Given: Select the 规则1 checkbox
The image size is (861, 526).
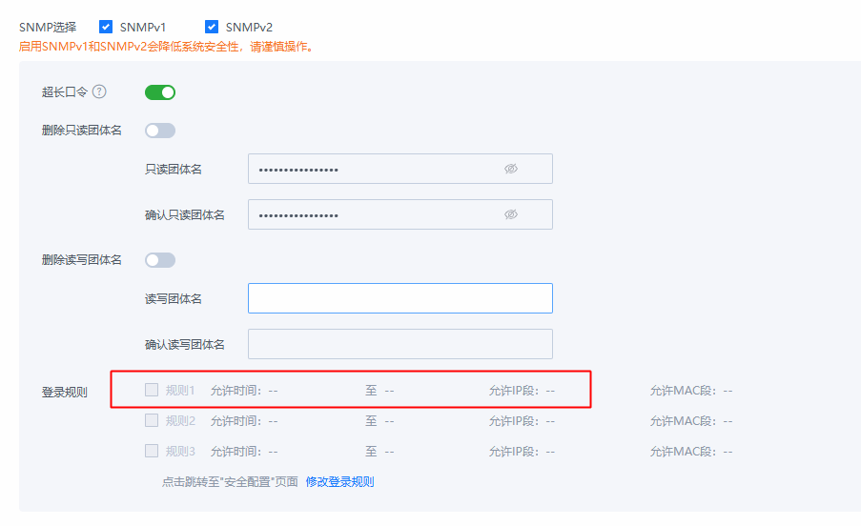Looking at the screenshot, I should [152, 390].
